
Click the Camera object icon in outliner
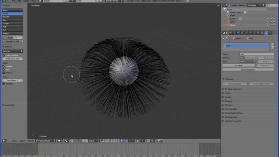pos(228,19)
